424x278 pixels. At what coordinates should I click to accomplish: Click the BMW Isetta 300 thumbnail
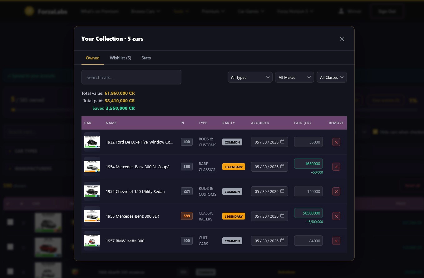[92, 241]
